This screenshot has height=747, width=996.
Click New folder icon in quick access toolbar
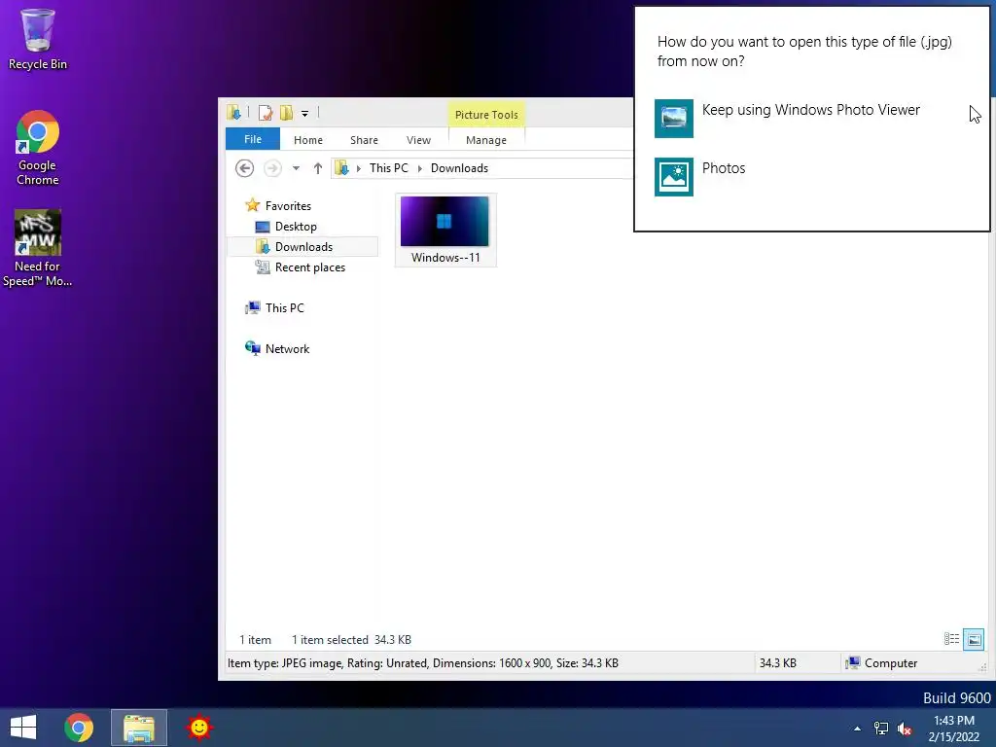point(287,113)
